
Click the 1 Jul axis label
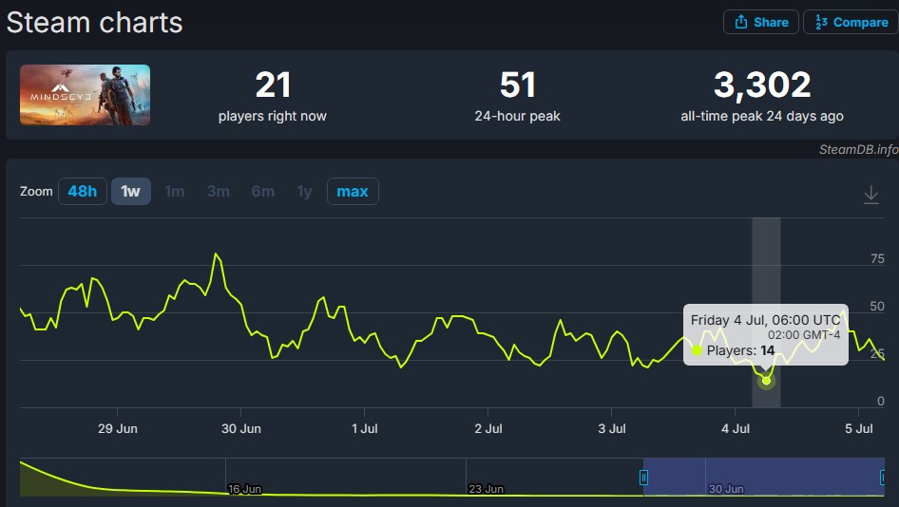pos(365,428)
